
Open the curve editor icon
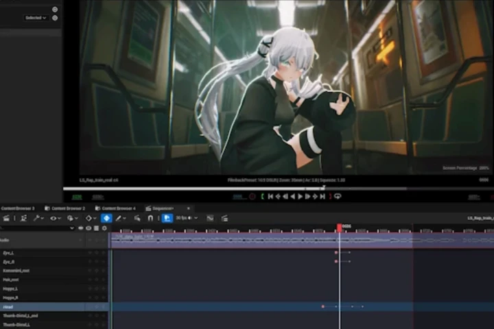tap(210, 218)
